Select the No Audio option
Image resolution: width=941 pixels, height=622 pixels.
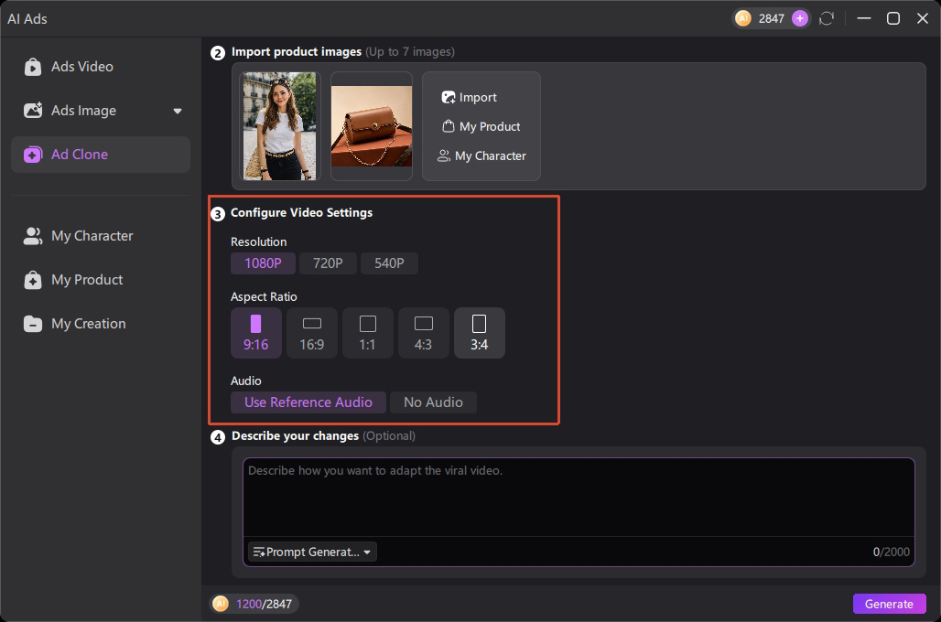point(433,402)
